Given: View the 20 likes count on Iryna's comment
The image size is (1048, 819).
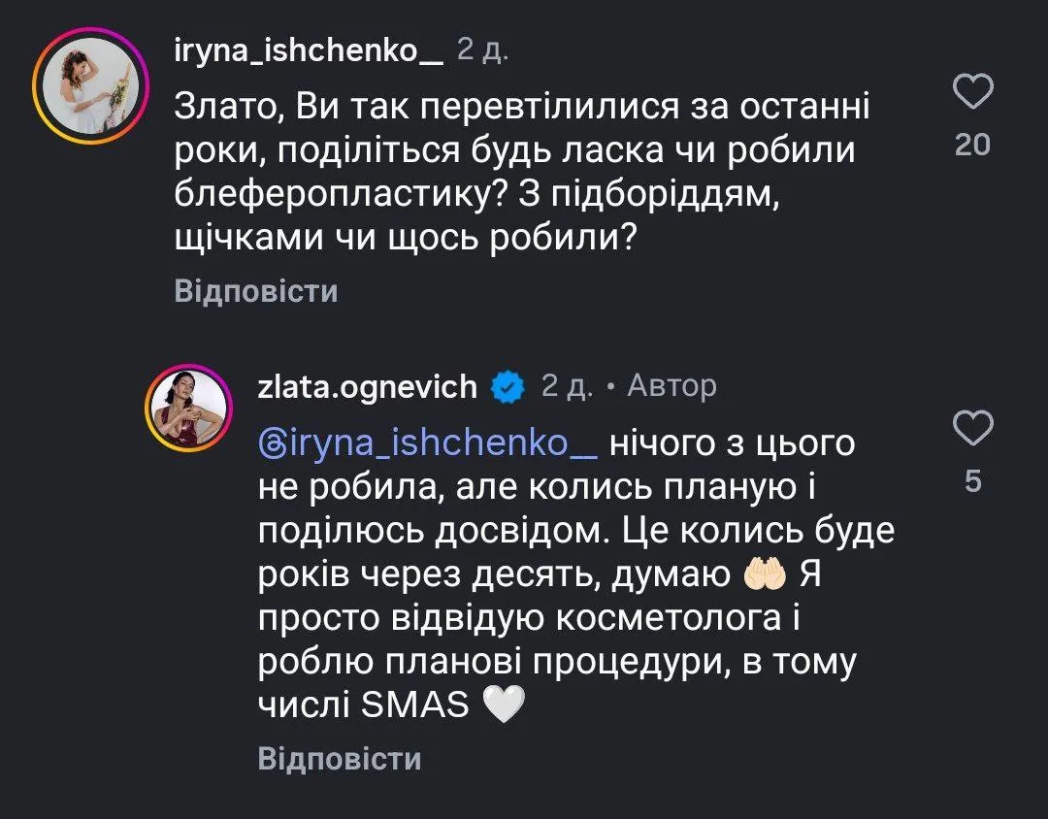Looking at the screenshot, I should coord(973,146).
